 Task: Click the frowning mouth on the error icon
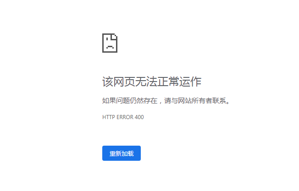pos(110,47)
